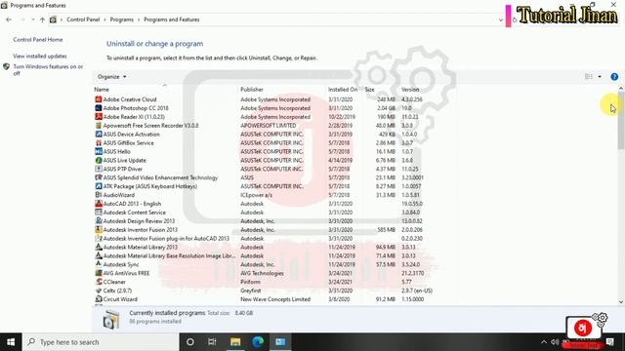Viewport: 625px width, 351px height.
Task: Click the Autodesk Design Review 2013 icon
Action: [99, 221]
